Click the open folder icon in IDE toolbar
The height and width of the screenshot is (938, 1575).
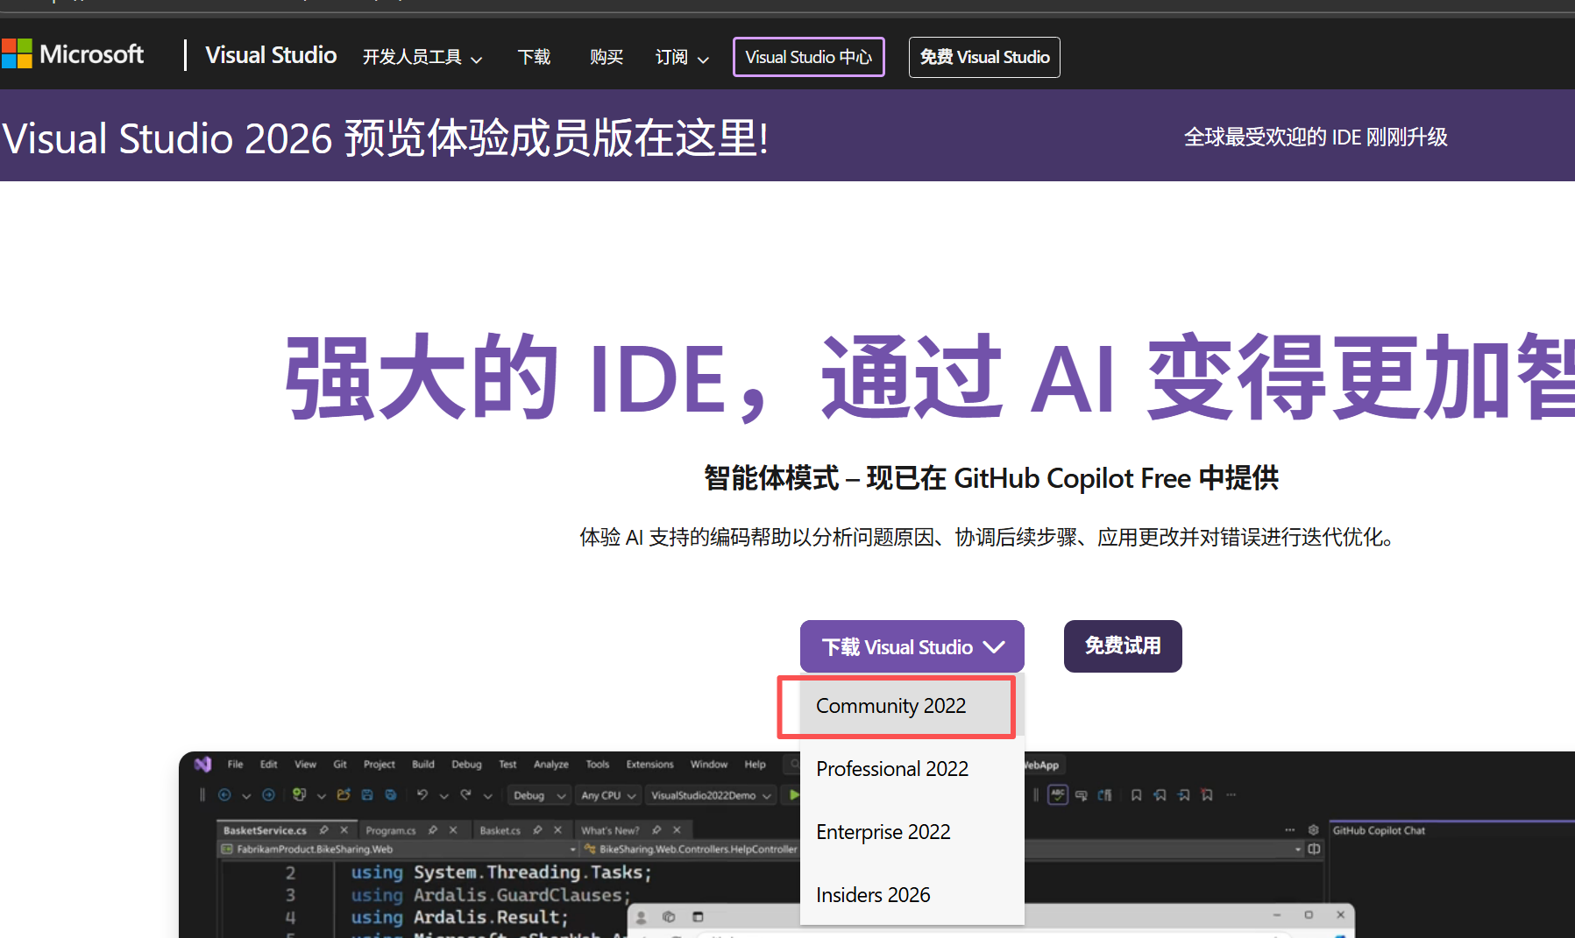(344, 795)
